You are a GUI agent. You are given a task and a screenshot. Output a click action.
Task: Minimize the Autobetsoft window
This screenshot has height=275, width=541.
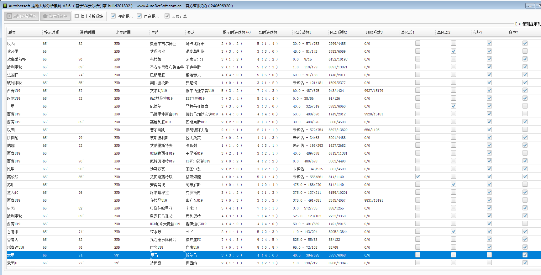point(530,6)
